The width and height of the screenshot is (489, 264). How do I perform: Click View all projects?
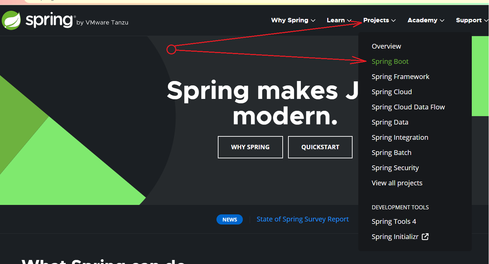(x=397, y=183)
